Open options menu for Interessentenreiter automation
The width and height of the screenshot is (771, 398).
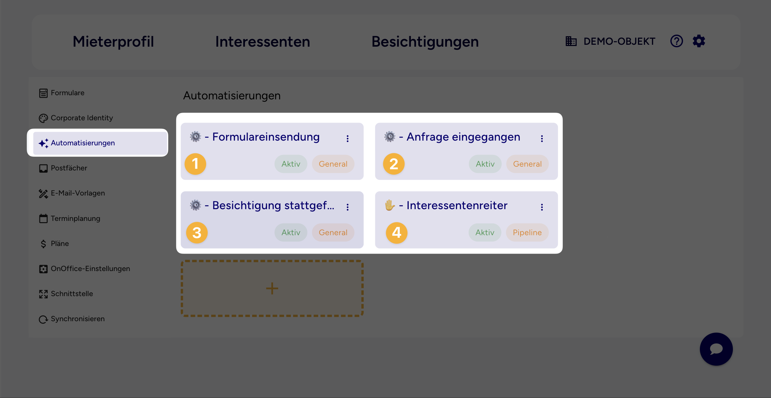click(542, 206)
